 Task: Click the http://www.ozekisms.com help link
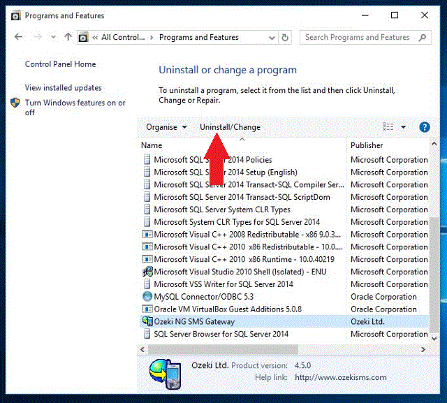click(x=341, y=377)
